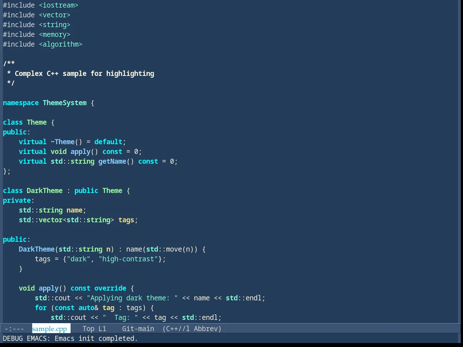Click the 'namespace' keyword
463x347 pixels.
pos(21,103)
